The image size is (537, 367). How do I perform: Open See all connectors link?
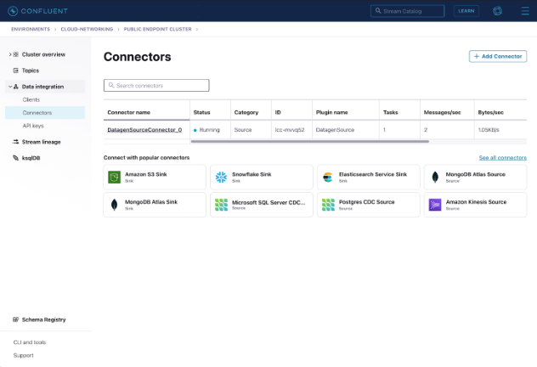[x=502, y=157]
